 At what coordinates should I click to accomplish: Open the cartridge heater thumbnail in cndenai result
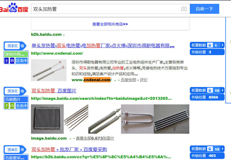pyautogui.click(x=49, y=70)
